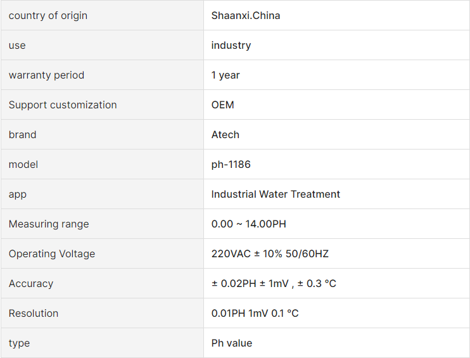Click the 'Accuracy' row label
This screenshot has width=470, height=358.
pyautogui.click(x=31, y=283)
